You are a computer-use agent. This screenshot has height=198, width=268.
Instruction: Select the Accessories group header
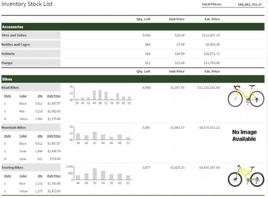pos(12,27)
